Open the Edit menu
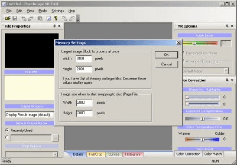This screenshot has width=237, height=165. pyautogui.click(x=19, y=11)
